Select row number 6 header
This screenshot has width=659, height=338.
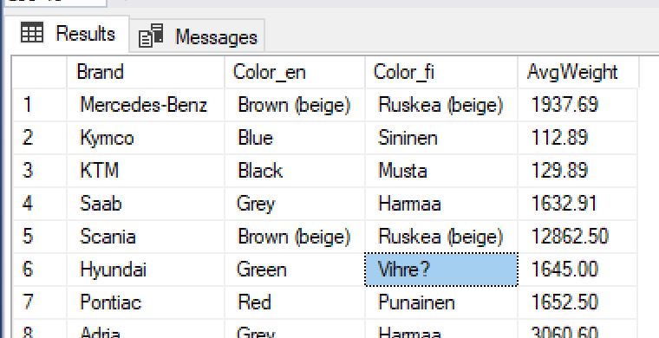(x=40, y=270)
